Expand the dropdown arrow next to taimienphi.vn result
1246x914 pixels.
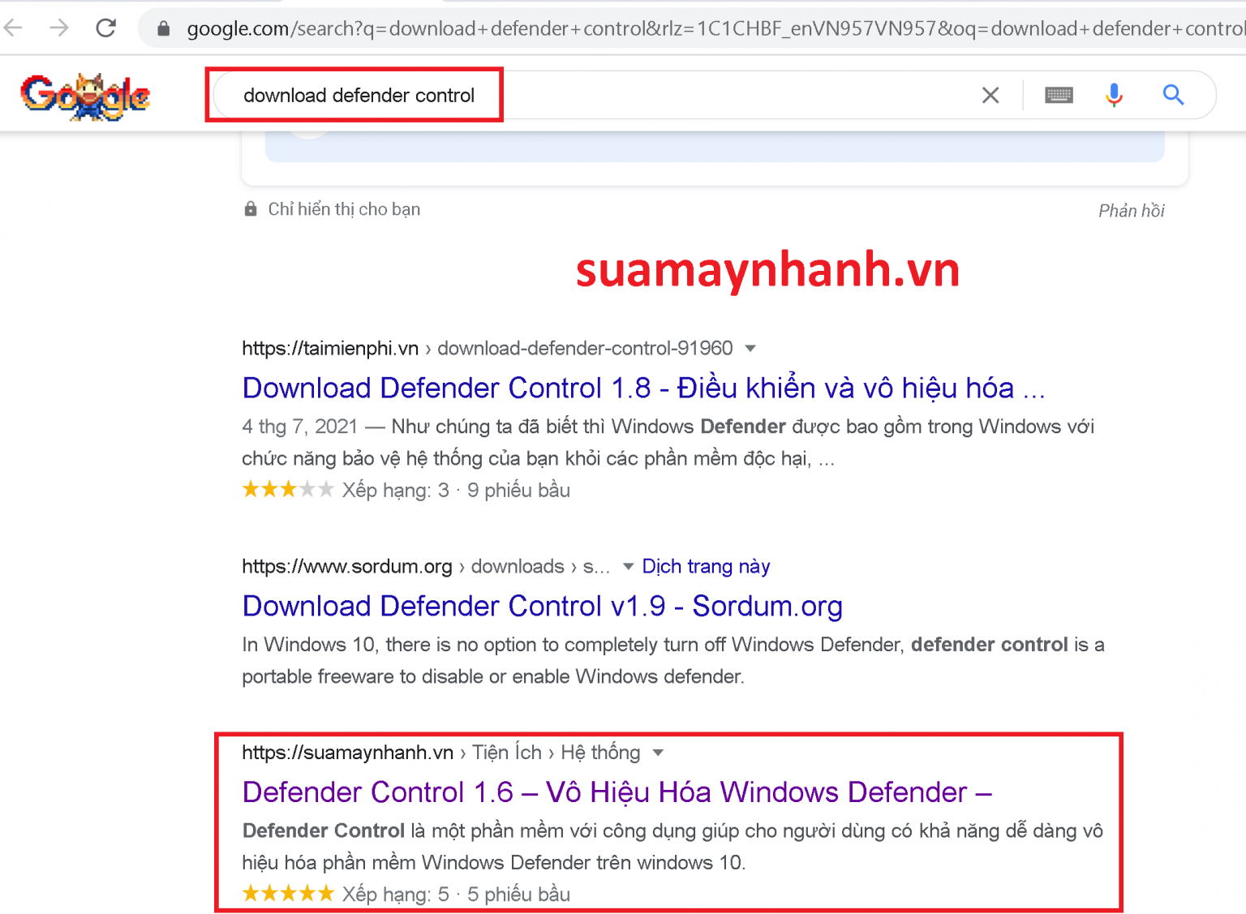point(751,348)
